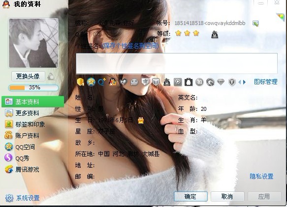Click the QQ penguin logo in title bar
287x207 pixels.
pos(6,4)
